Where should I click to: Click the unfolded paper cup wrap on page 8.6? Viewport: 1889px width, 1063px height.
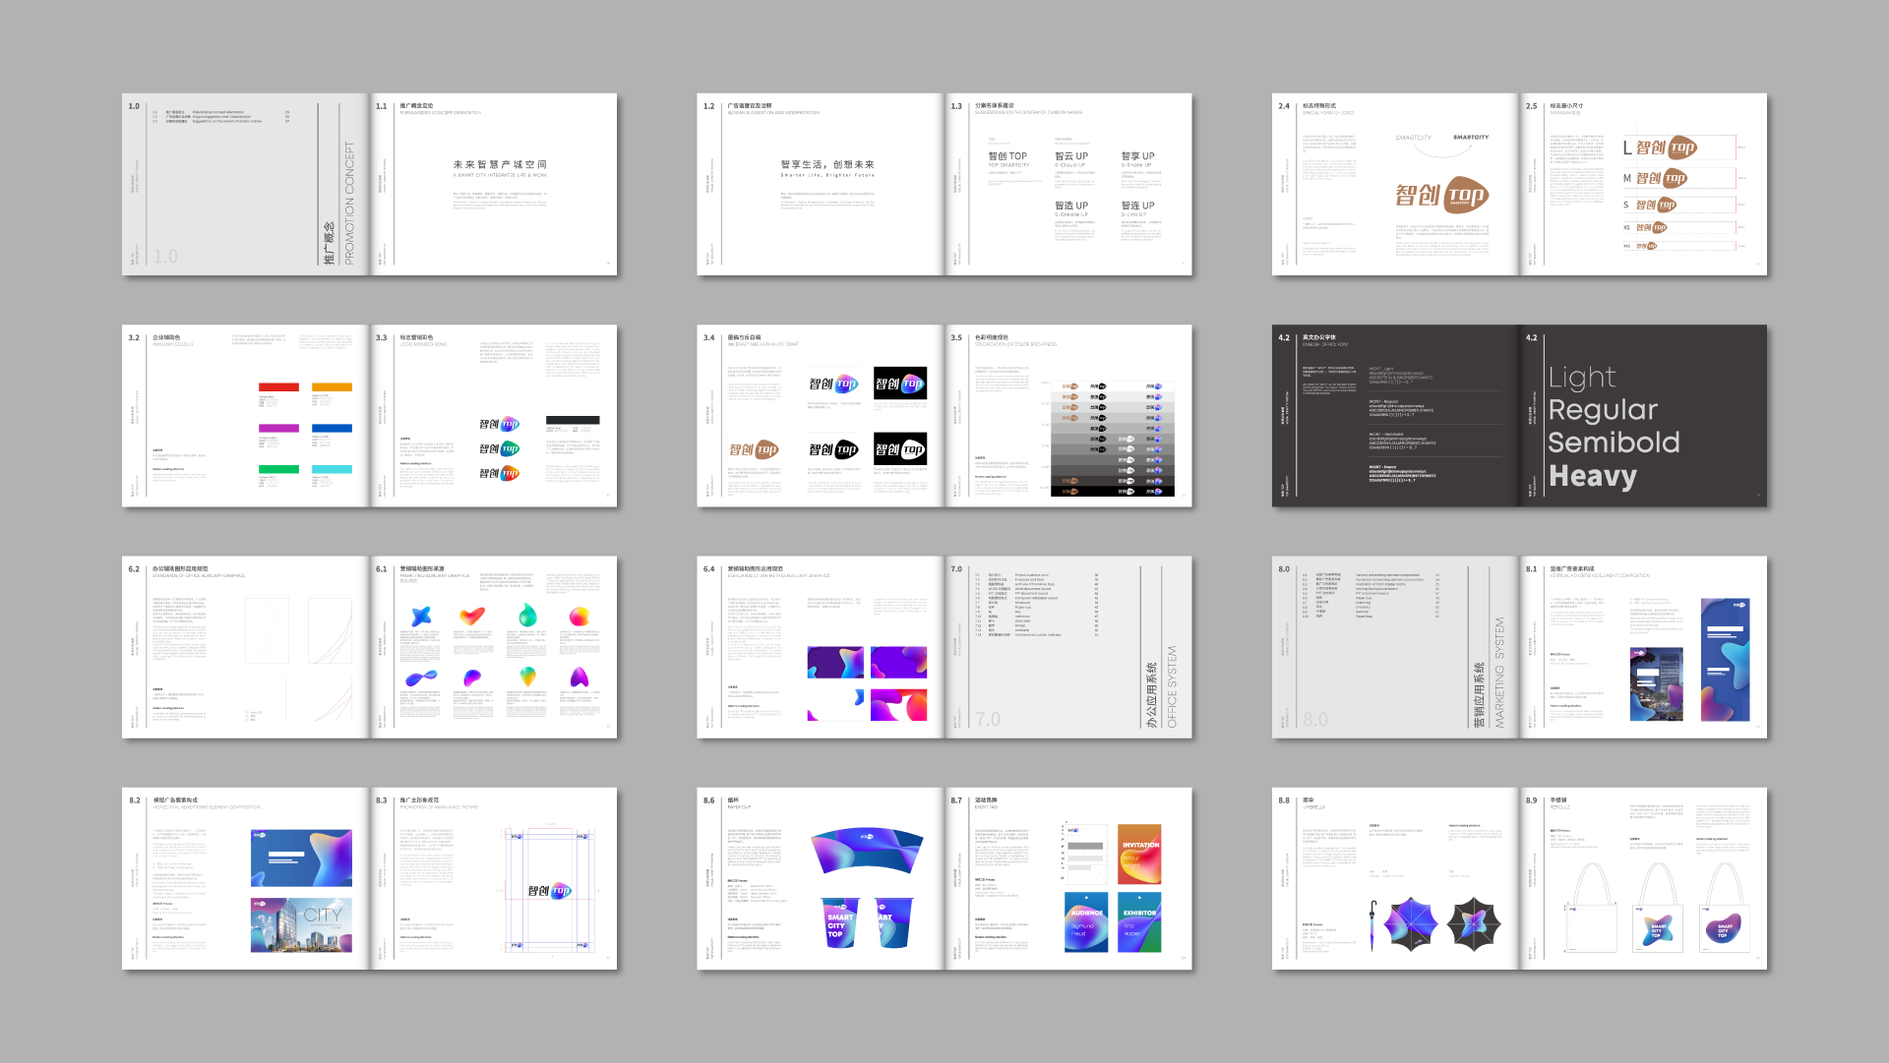(x=867, y=851)
